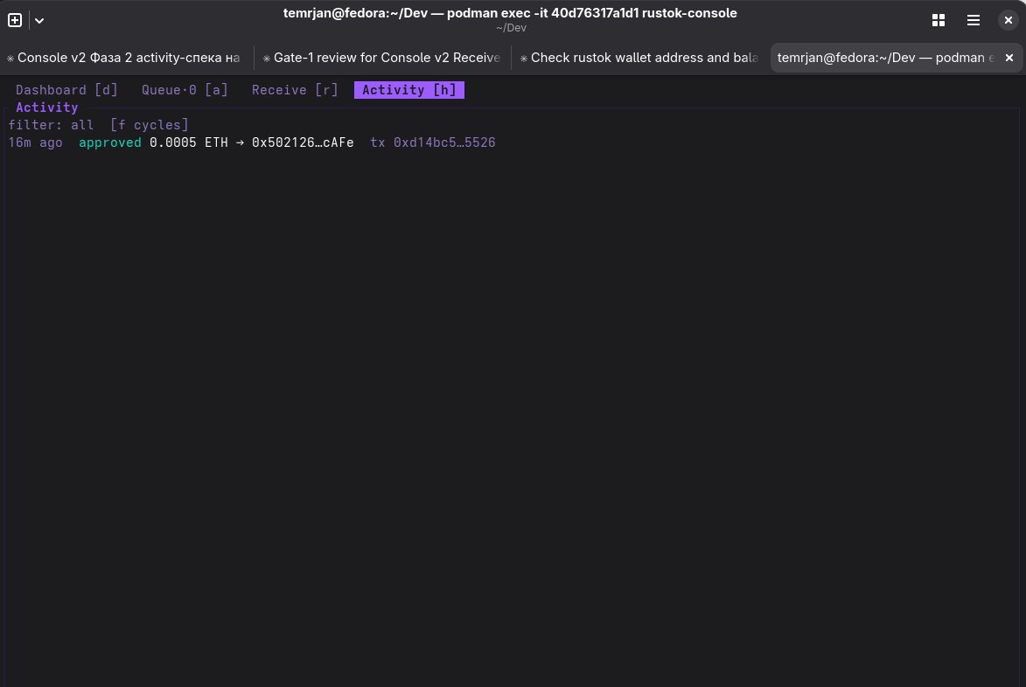Image resolution: width=1026 pixels, height=687 pixels.
Task: Open a new terminal tab with the plus icon
Action: [14, 20]
